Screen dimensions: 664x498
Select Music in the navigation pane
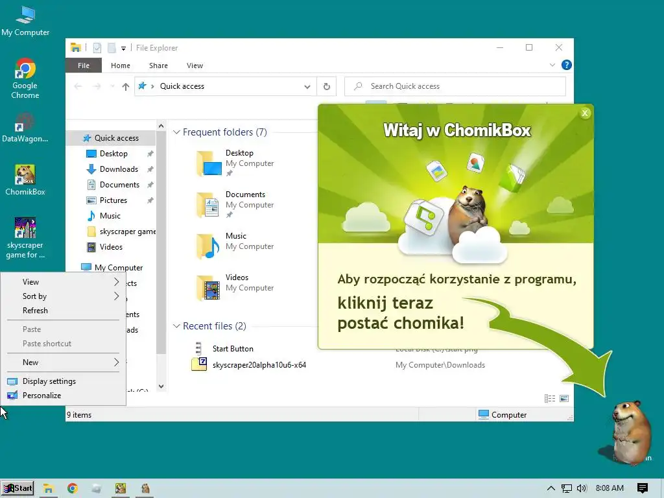point(110,216)
